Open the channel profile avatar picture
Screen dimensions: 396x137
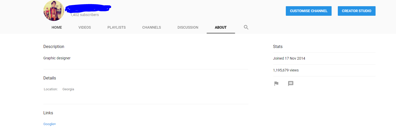(54, 11)
